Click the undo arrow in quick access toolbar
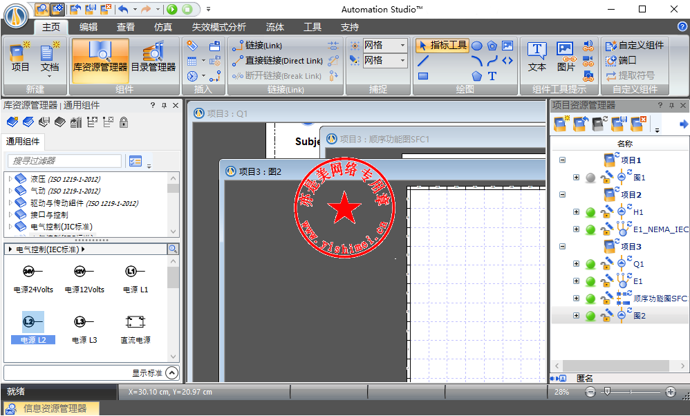 [123, 9]
